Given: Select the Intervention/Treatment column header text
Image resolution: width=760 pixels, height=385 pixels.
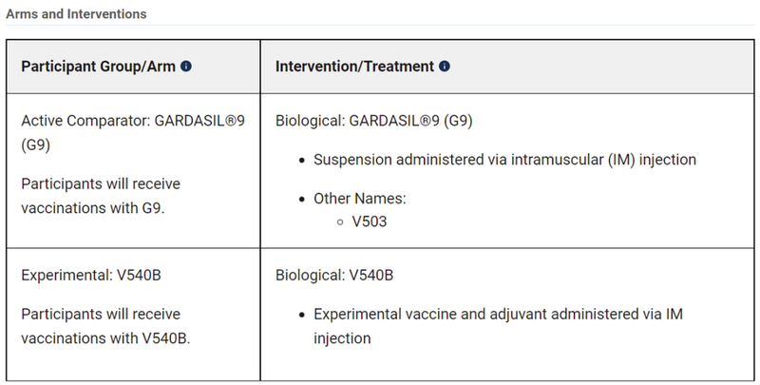Looking at the screenshot, I should pyautogui.click(x=355, y=67).
